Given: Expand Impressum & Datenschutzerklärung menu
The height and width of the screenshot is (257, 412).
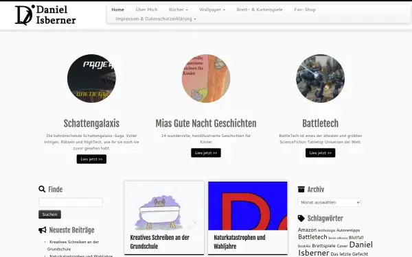Looking at the screenshot, I should click(156, 19).
